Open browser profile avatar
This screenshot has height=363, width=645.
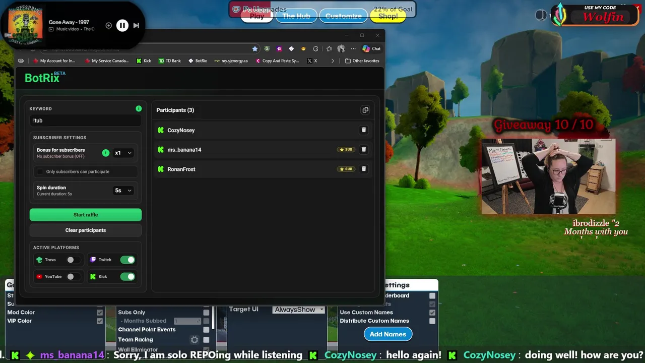pos(341,49)
